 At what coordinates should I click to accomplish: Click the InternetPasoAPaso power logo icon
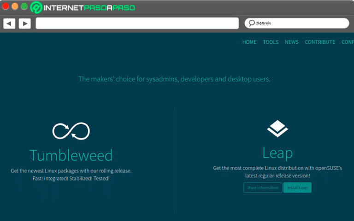[36, 7]
